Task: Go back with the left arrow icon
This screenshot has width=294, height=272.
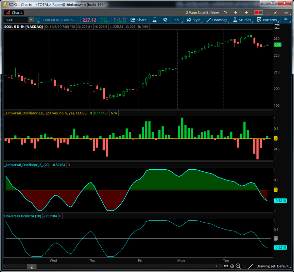Action: tap(236, 13)
